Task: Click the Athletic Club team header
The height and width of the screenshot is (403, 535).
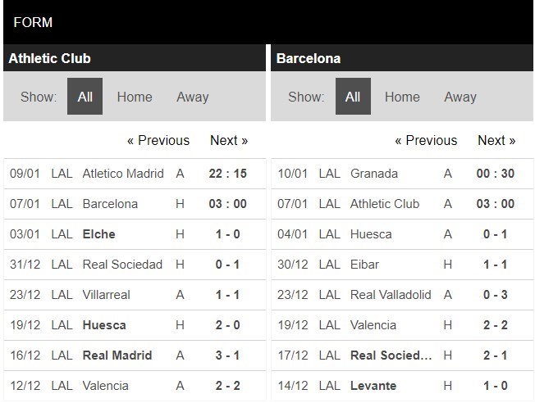Action: [x=49, y=58]
